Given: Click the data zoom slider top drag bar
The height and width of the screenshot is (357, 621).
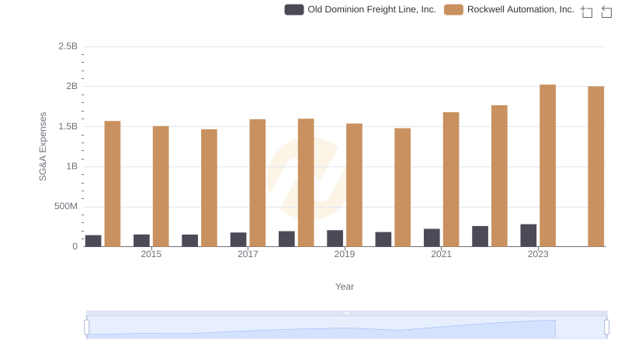Looking at the screenshot, I should [x=346, y=313].
